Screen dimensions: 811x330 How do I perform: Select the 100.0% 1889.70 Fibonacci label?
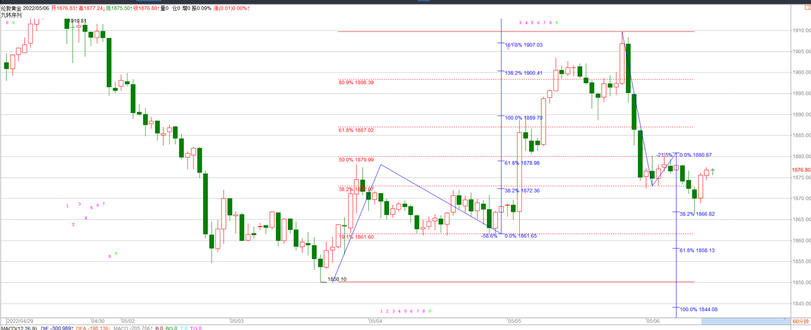[x=524, y=118]
